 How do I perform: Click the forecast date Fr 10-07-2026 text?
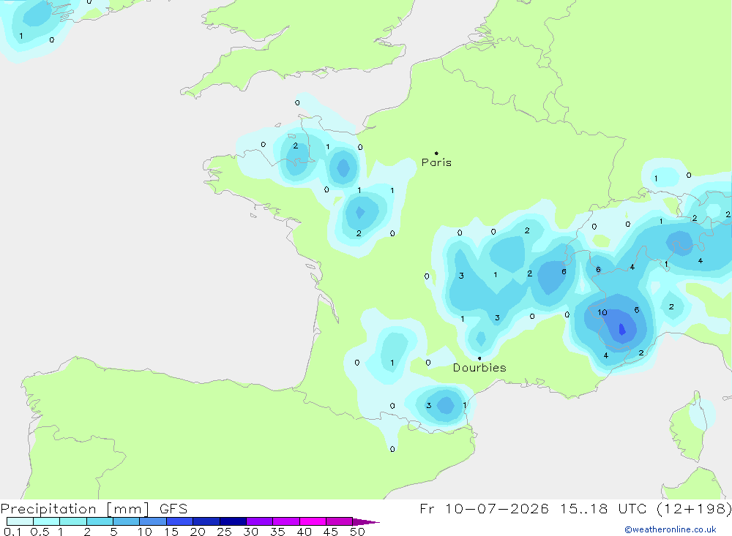[484, 508]
